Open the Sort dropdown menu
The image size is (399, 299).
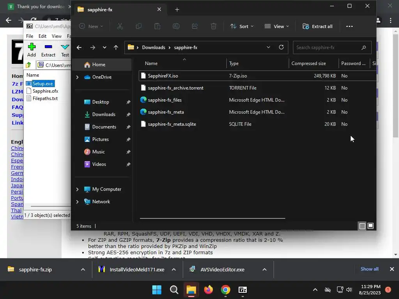[x=242, y=26]
